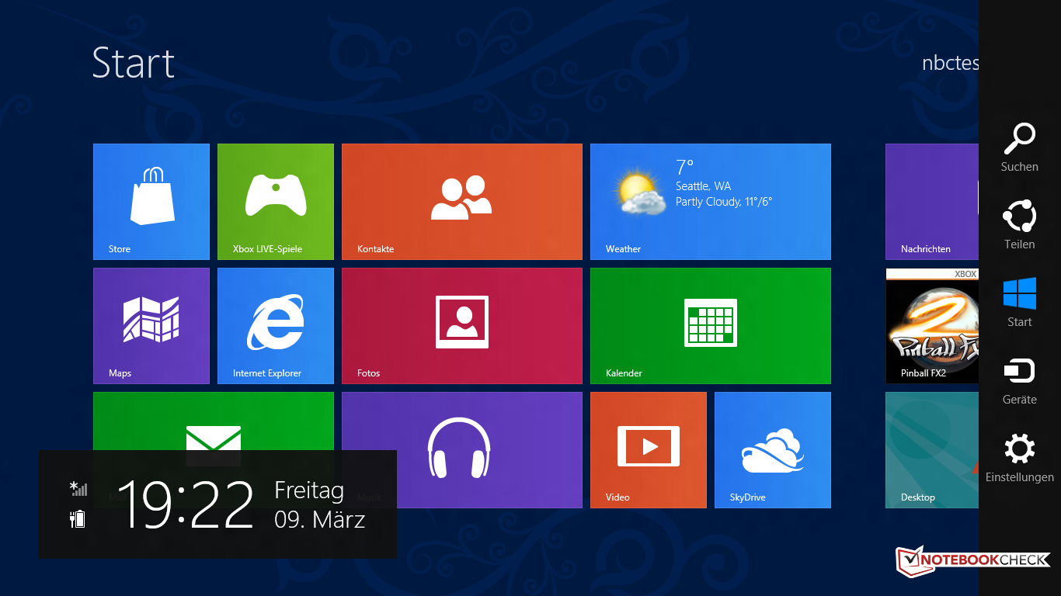Click the 19:22 clock display

coord(185,504)
